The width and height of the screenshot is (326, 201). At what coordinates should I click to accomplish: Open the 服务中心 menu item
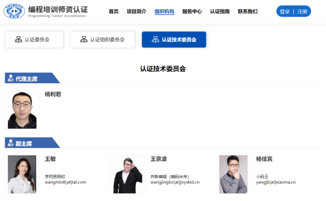[x=192, y=11]
